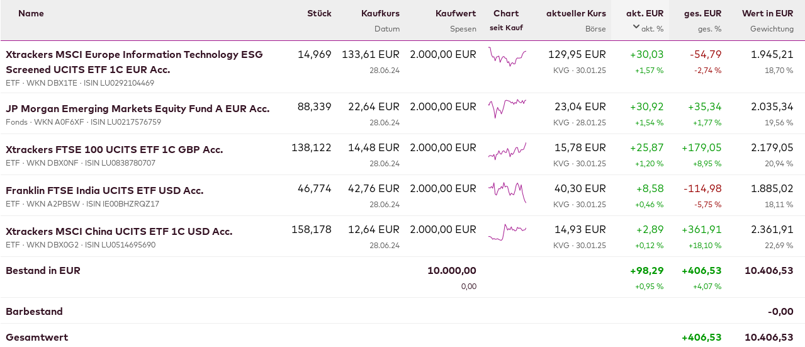This screenshot has height=347, width=805.
Task: Open sparkline chart for Franklin FTSE India
Action: point(507,191)
